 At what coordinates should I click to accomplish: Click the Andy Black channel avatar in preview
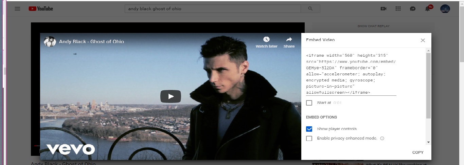(50, 41)
